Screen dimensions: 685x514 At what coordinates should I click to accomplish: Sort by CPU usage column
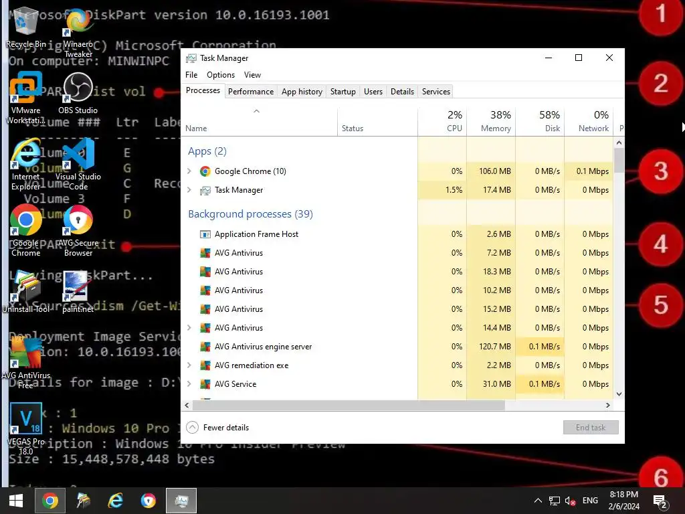(442, 122)
